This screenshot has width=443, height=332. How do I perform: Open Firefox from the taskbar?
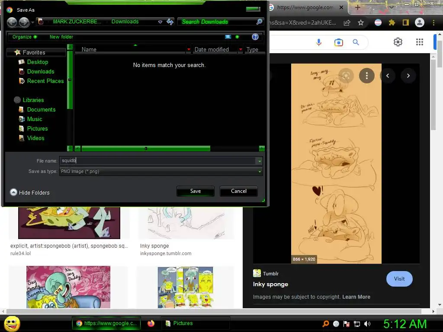(x=151, y=323)
